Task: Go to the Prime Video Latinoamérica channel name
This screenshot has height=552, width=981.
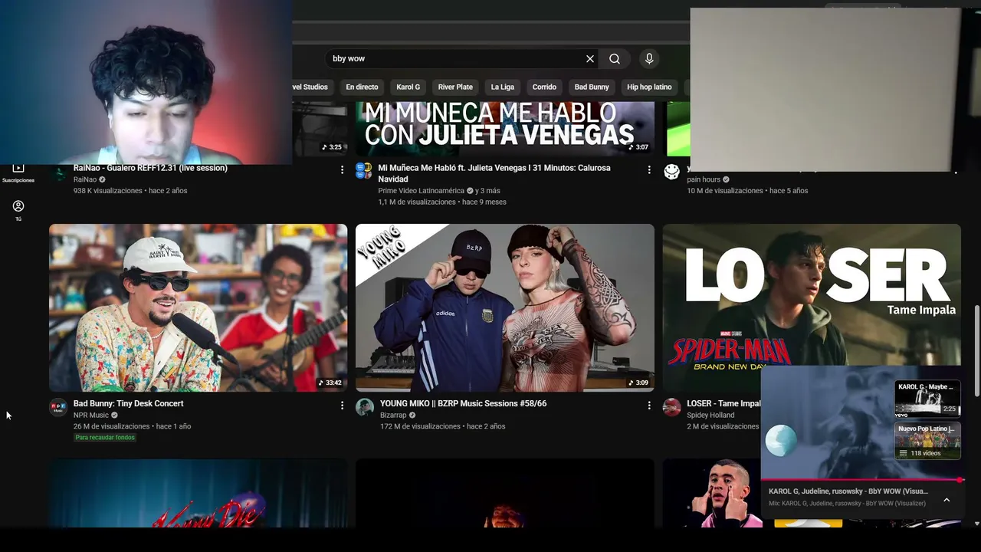Action: click(421, 191)
